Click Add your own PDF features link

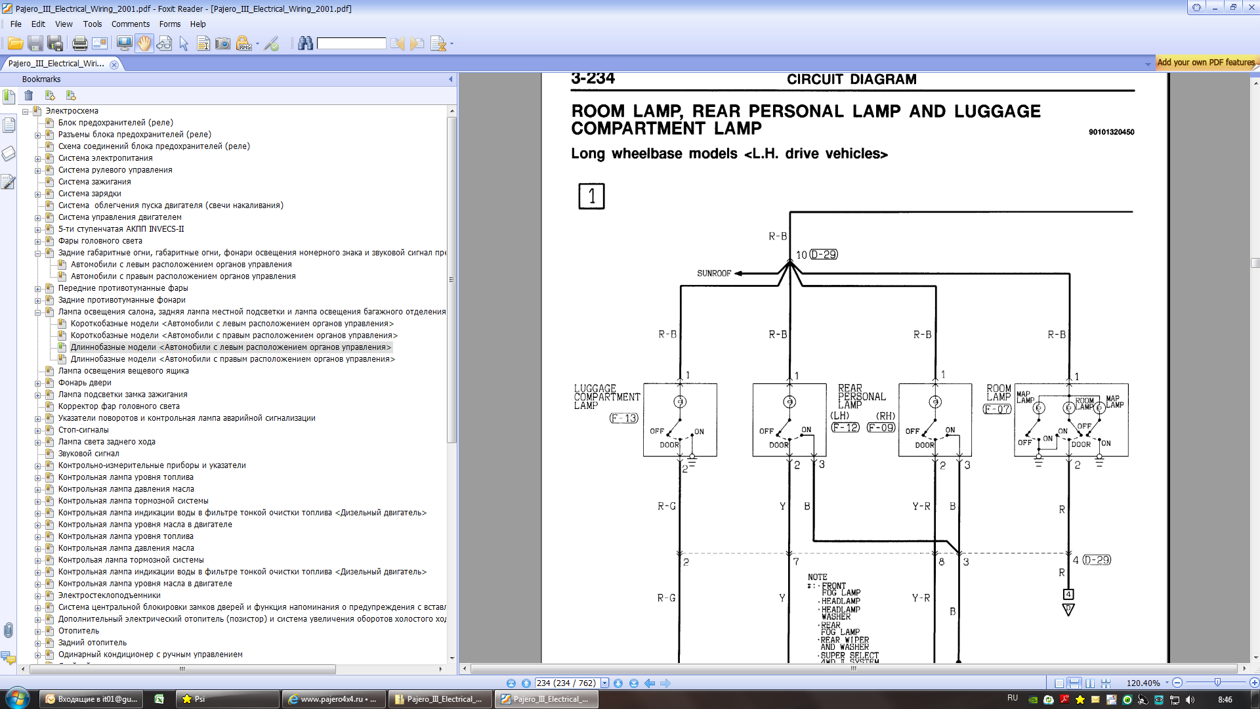[1206, 62]
